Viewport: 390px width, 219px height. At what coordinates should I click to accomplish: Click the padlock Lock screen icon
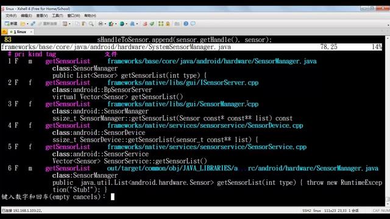tap(168, 24)
